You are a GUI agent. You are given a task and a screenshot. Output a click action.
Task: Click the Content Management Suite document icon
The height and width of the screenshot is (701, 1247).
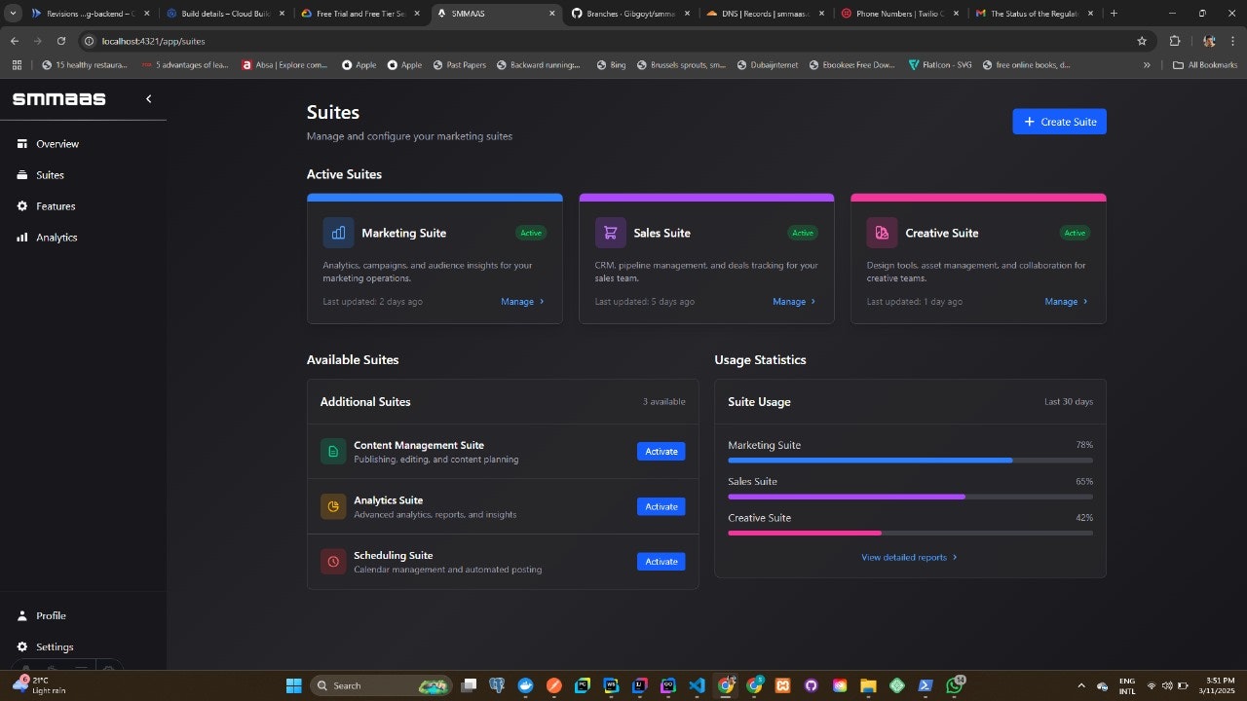point(333,452)
